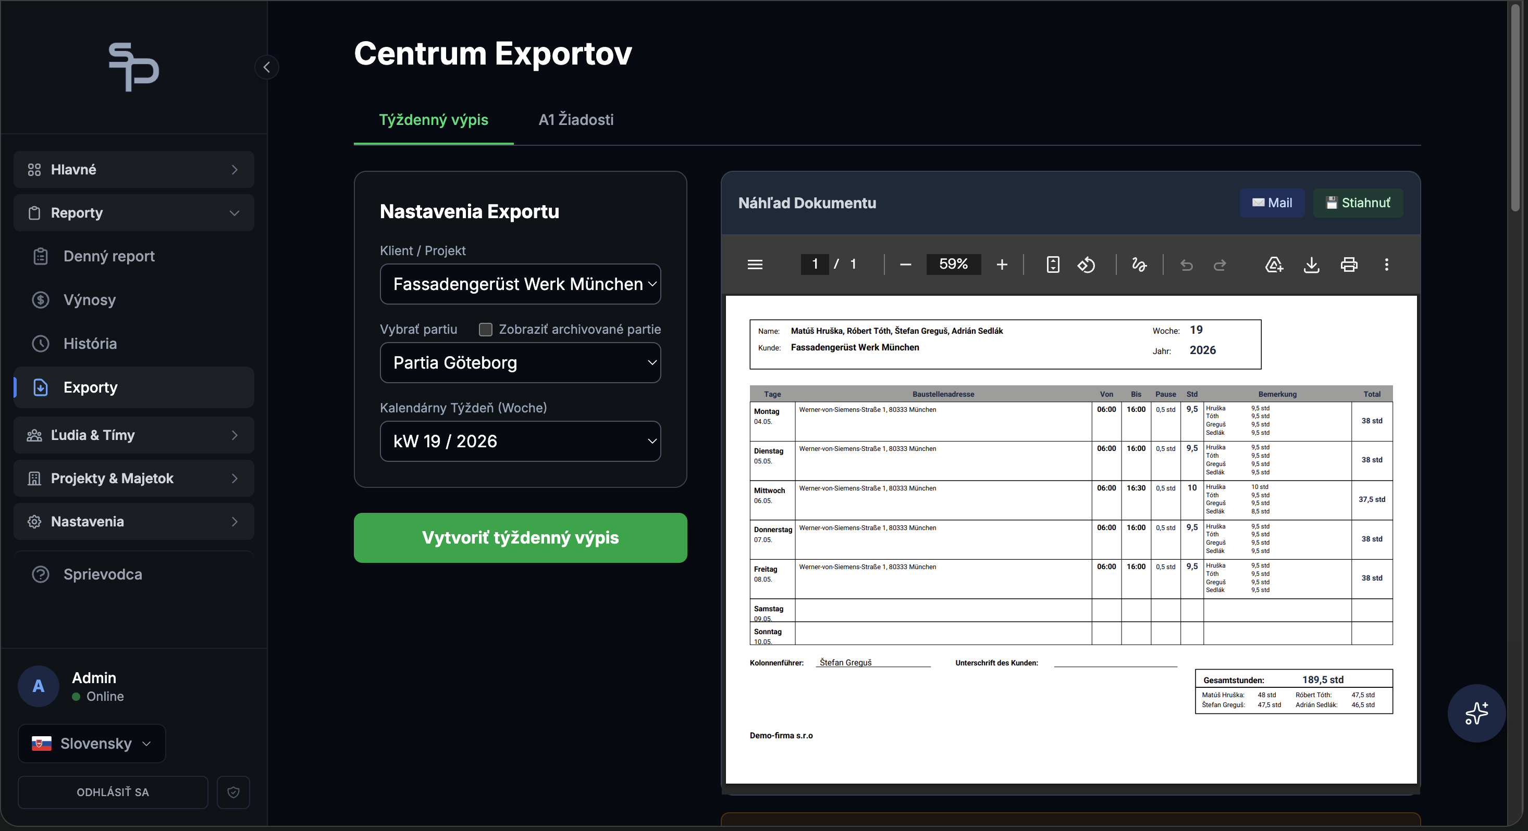
Task: Click the Štefan Greguš Kolonnenführer name
Action: (845, 663)
